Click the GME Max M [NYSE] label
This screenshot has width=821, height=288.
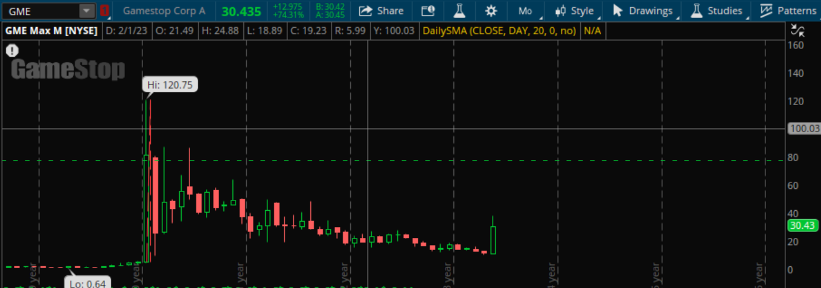coord(51,31)
